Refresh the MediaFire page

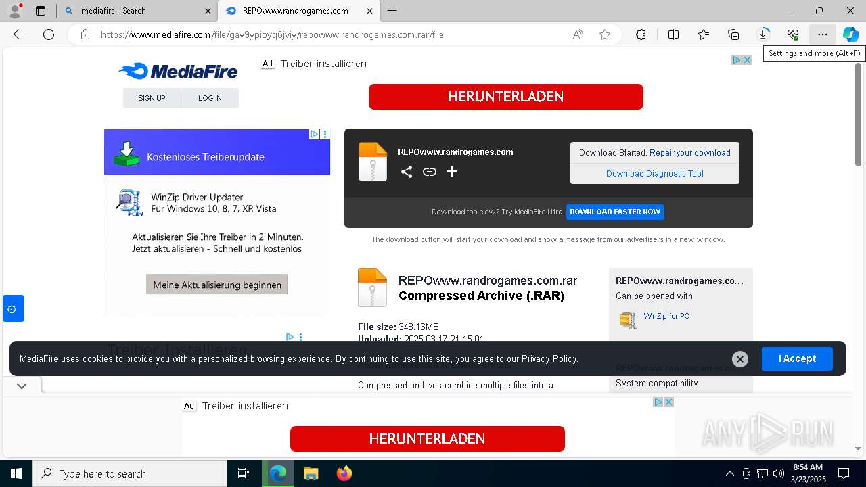[49, 34]
